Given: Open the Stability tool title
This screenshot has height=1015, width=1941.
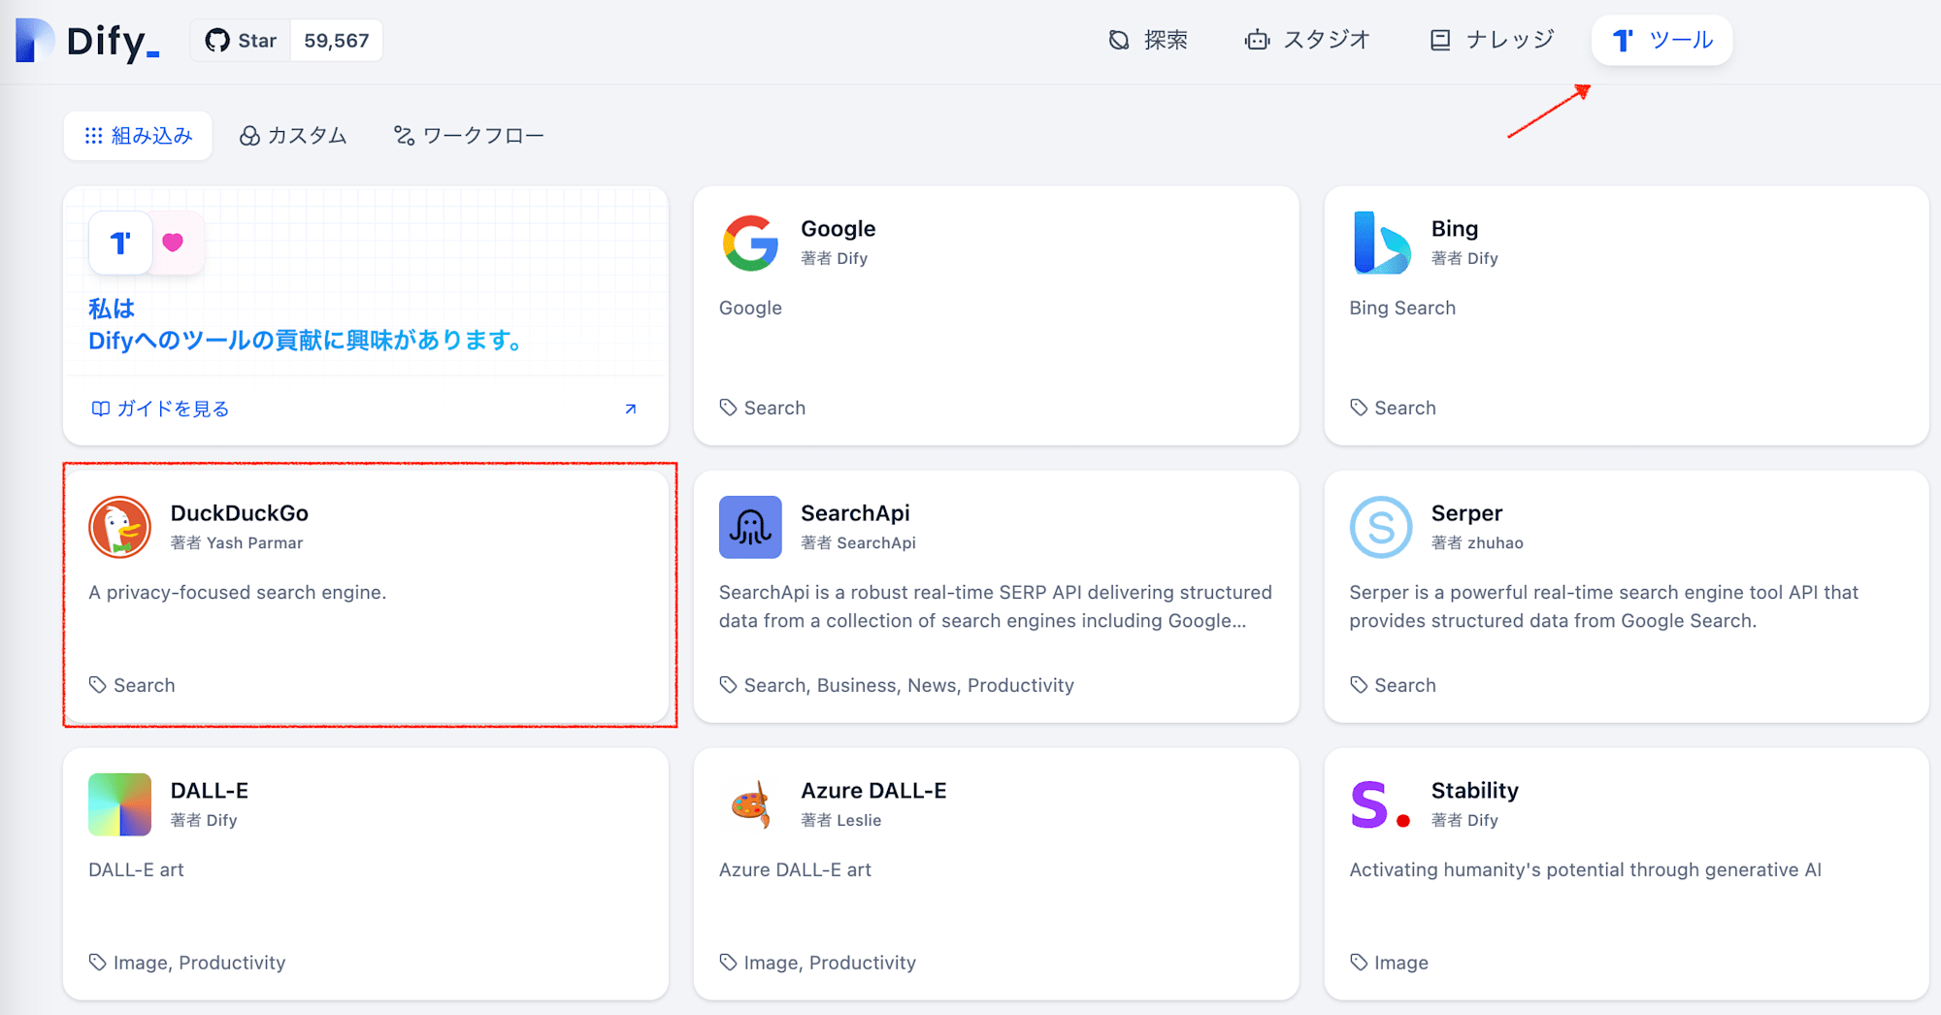Looking at the screenshot, I should click(x=1475, y=790).
